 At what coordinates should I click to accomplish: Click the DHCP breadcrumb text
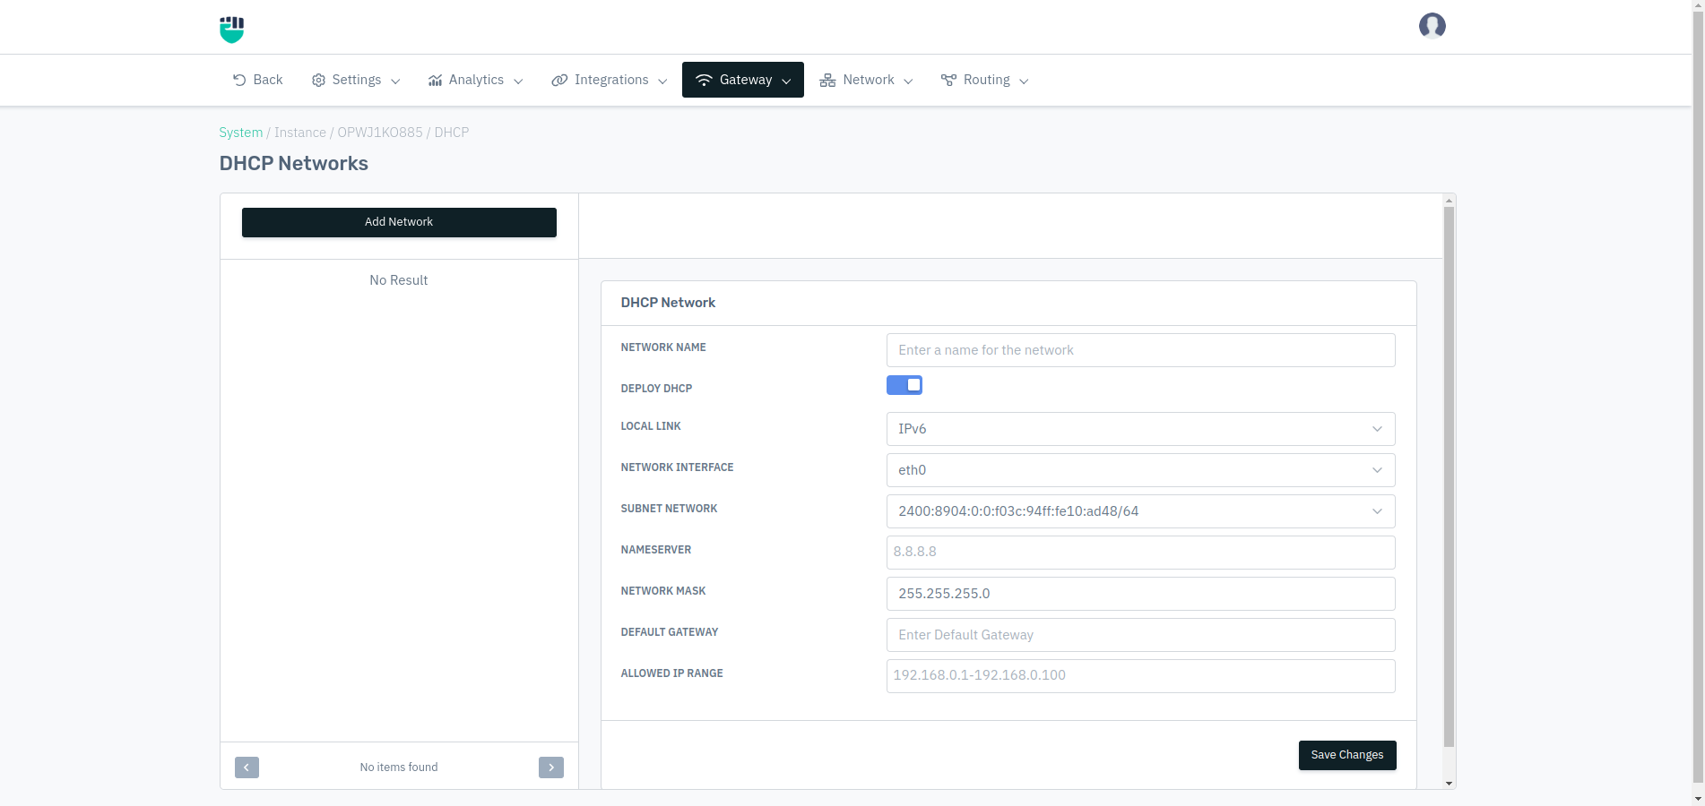coord(452,133)
